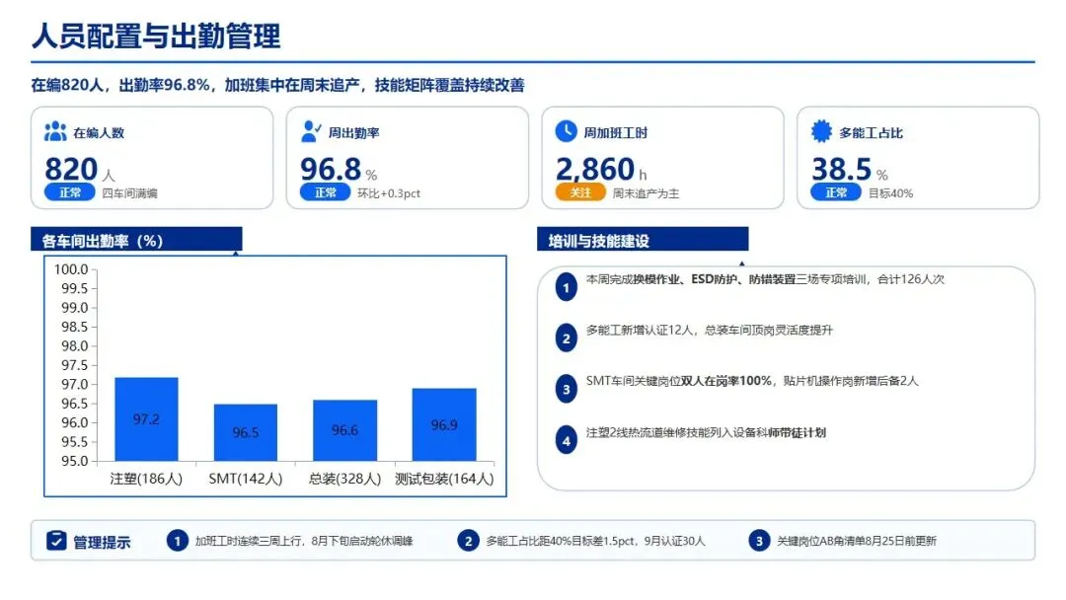1066x600 pixels.
Task: Click the 周末追产为主 note
Action: (646, 193)
